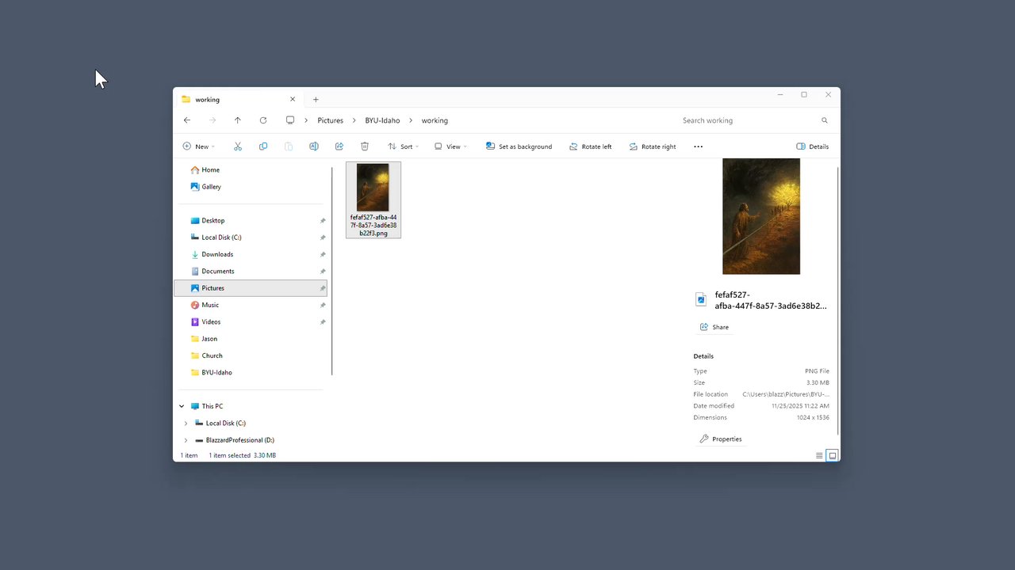1015x570 pixels.
Task: Expand chevron after Pictures in breadcrumb
Action: (354, 120)
